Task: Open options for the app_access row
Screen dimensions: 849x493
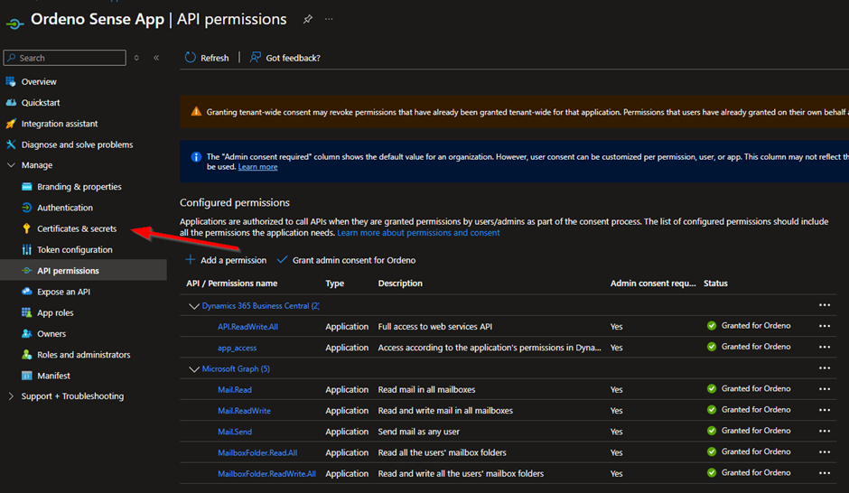Action: pyautogui.click(x=824, y=347)
